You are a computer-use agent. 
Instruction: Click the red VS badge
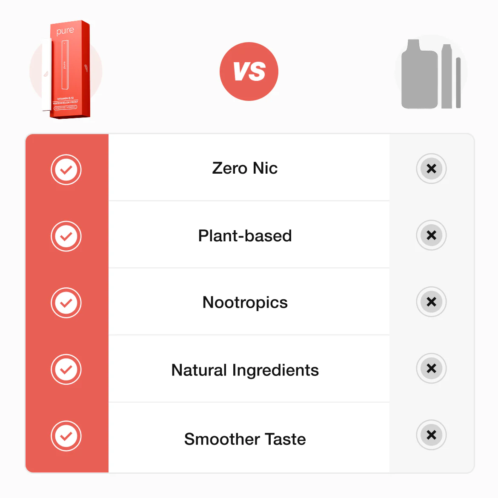click(249, 72)
